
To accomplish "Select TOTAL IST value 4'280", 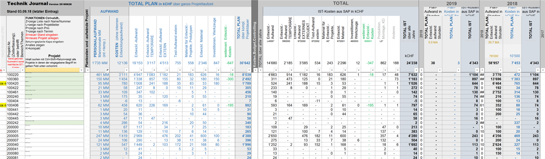I will tap(409, 136).
